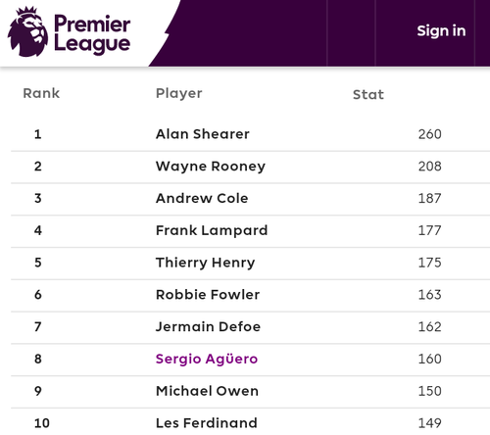Select the rank 8 number cell
Screen dimensions: 490x435
[38, 359]
